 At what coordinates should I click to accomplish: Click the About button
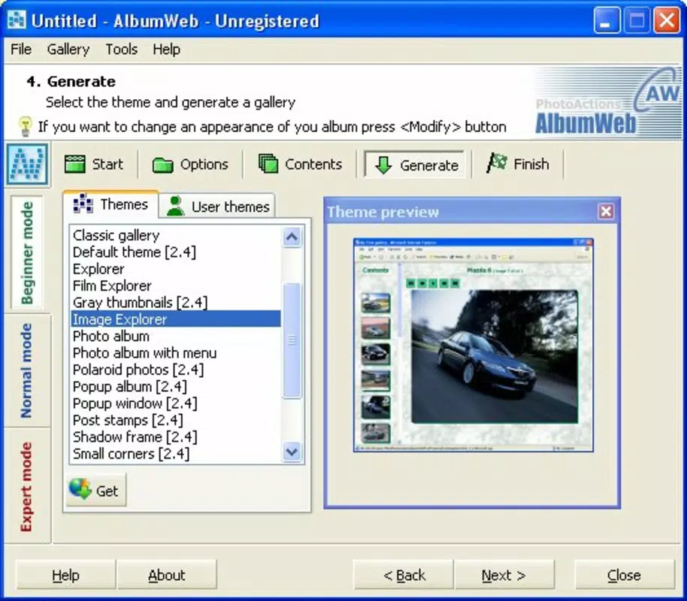167,575
